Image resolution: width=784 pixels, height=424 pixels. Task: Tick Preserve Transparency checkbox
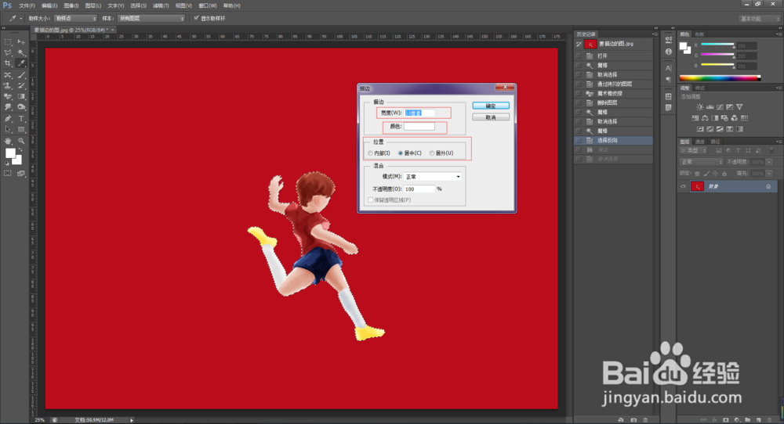click(x=371, y=200)
